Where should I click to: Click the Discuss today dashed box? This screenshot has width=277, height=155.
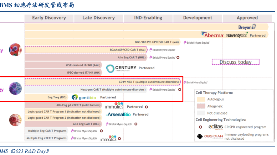point(235,62)
